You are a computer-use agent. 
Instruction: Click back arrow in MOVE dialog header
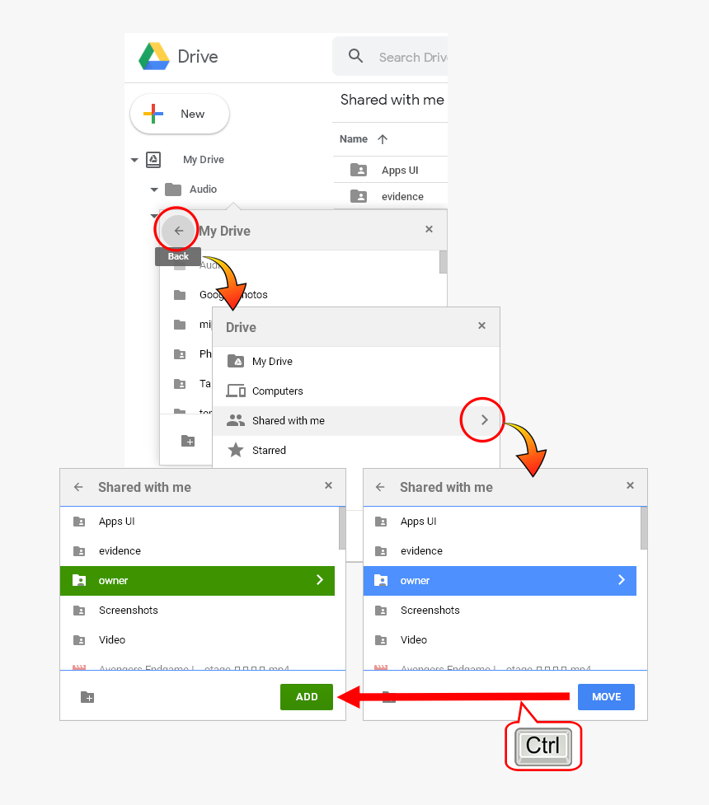(x=380, y=487)
